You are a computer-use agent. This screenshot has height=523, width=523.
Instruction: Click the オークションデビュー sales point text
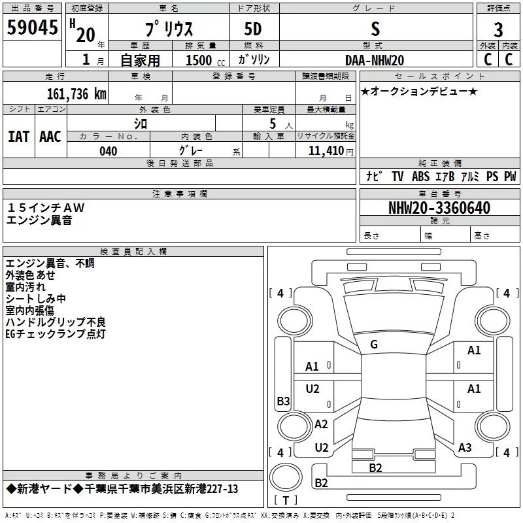419,92
